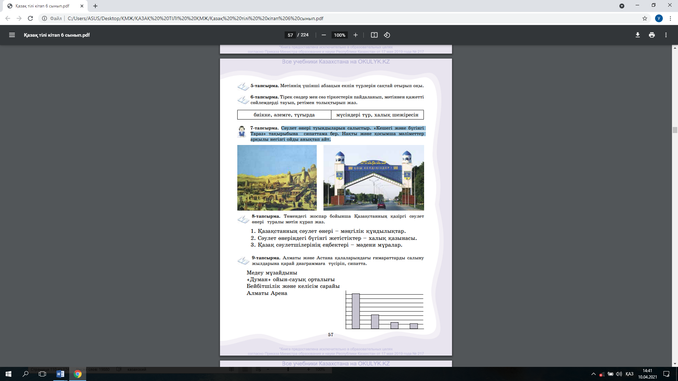Image resolution: width=678 pixels, height=381 pixels.
Task: Click the page number field showing 57
Action: tap(290, 35)
